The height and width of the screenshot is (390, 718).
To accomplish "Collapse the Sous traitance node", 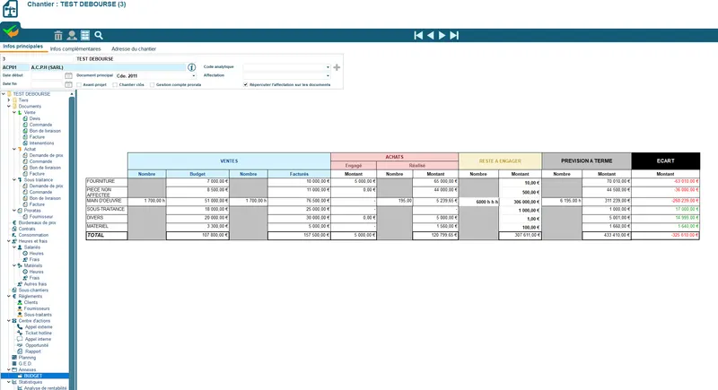I will [x=14, y=179].
